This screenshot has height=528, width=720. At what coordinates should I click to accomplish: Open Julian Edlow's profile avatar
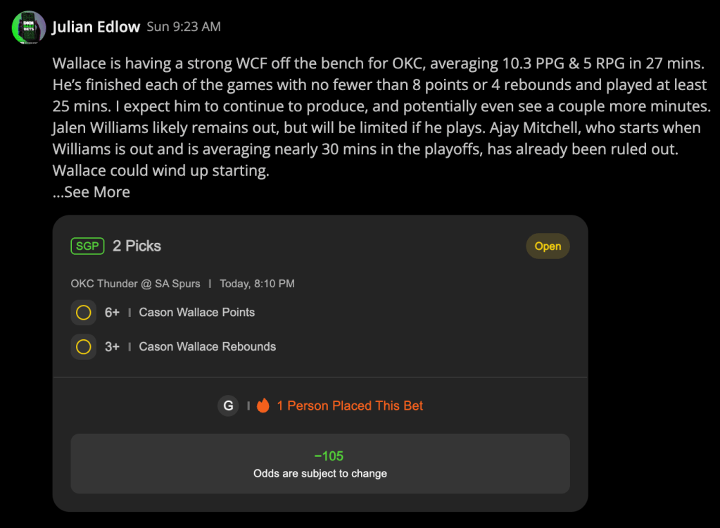click(x=29, y=27)
